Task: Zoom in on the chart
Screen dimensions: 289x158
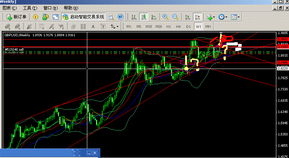Action: (165, 17)
